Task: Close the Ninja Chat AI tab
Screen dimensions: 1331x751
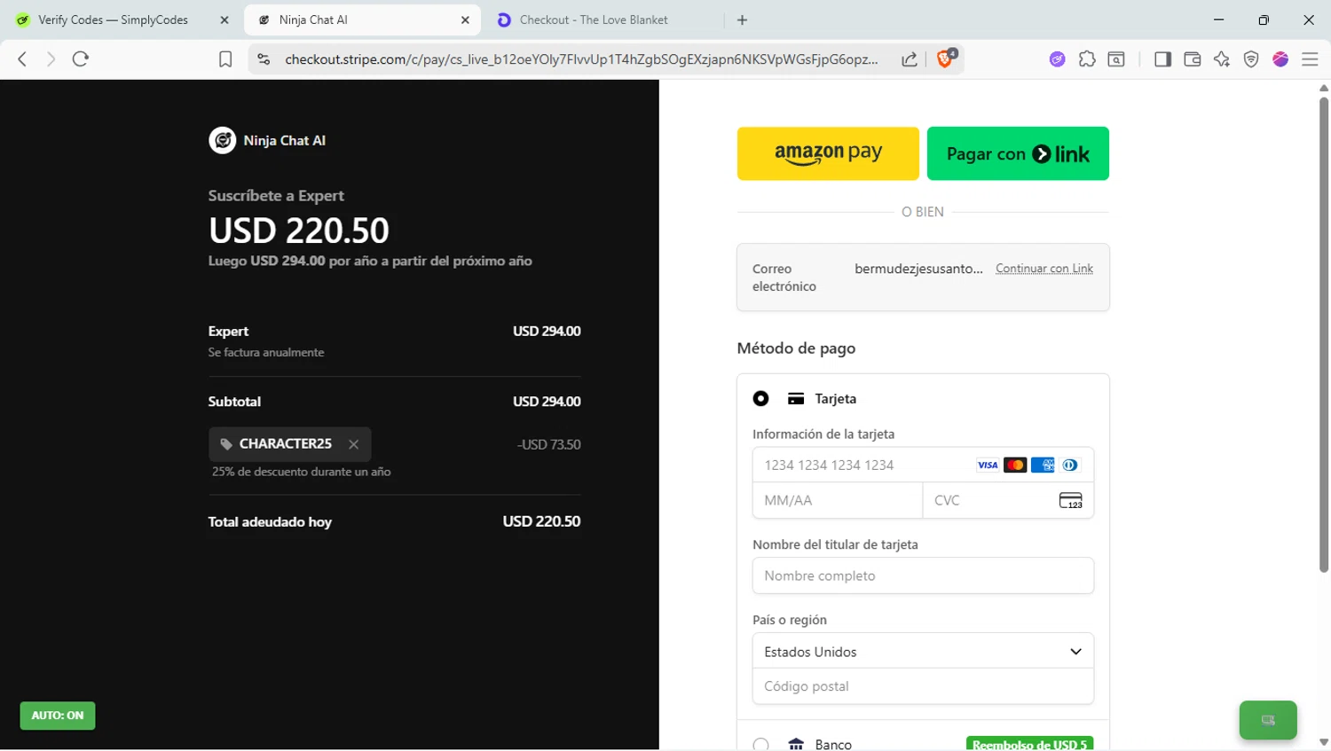Action: click(465, 20)
